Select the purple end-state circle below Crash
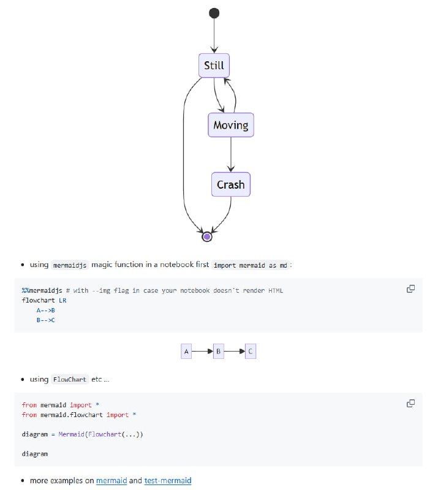438x490 pixels. pos(207,236)
